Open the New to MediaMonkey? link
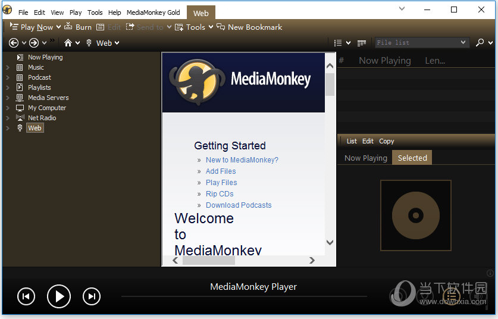498x319 pixels. [x=242, y=160]
